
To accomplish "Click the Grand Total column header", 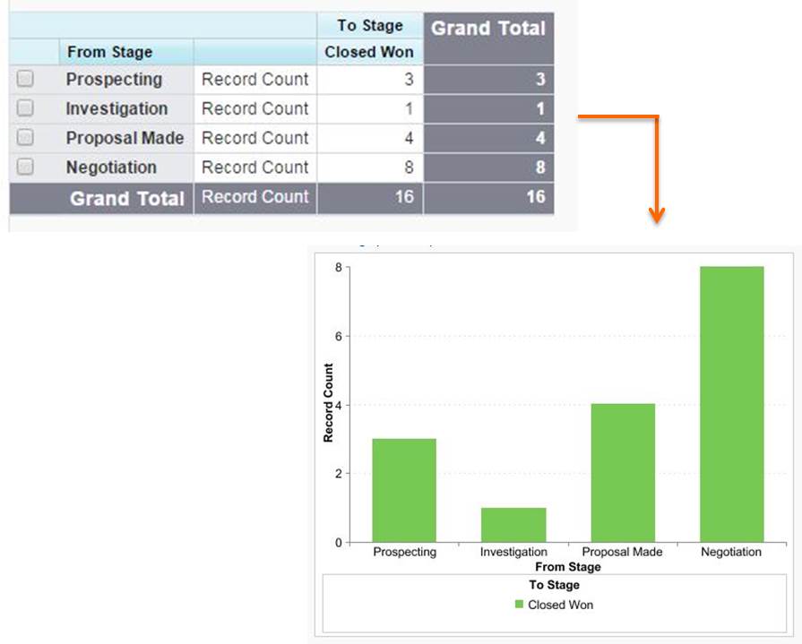I will (x=488, y=29).
